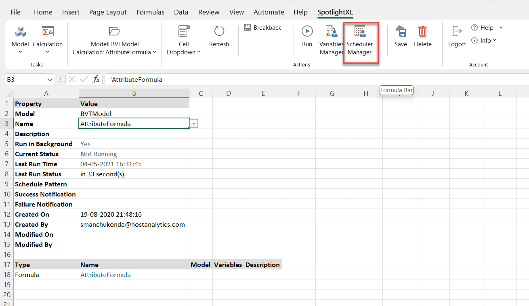Open the Name Box dropdown arrow

50,80
